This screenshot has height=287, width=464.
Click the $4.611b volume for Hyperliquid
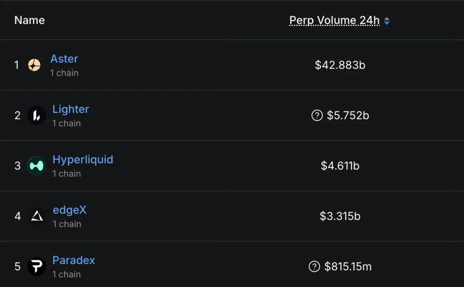(x=340, y=166)
